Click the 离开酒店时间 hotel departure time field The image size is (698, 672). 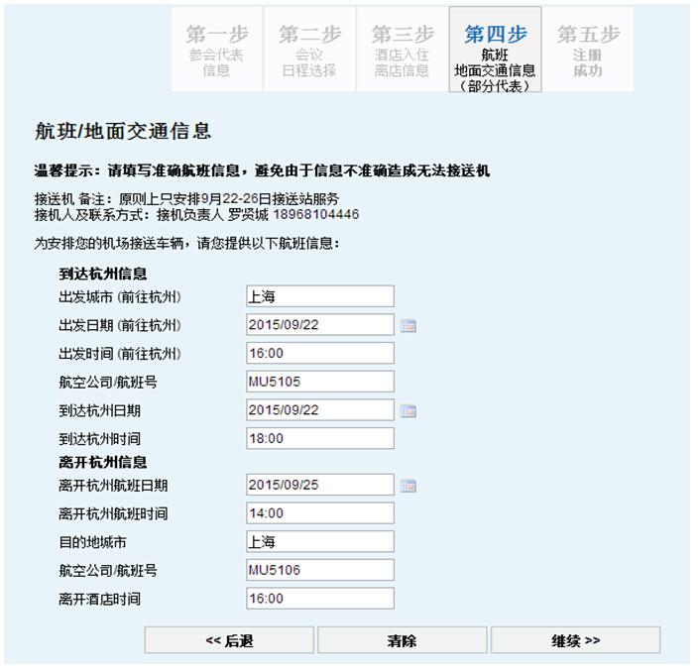click(319, 599)
